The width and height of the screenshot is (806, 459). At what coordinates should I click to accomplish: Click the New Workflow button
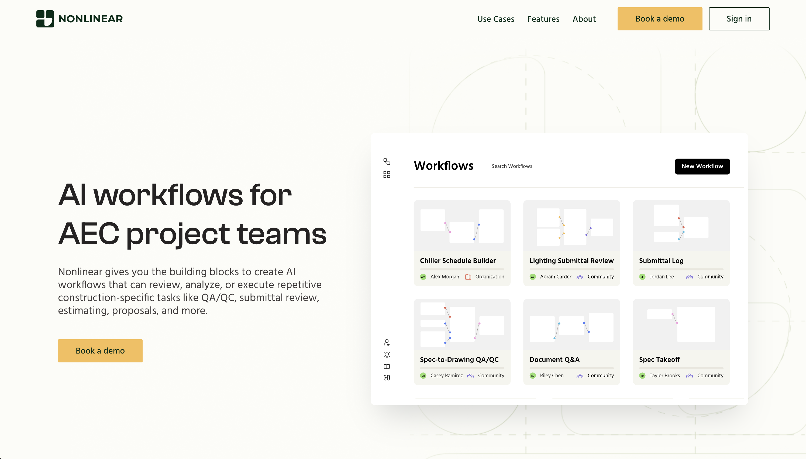(702, 166)
